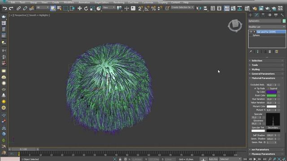Screen dimensions: 287x161
Task: Switch to the Create command panel tab
Action: point(250,15)
